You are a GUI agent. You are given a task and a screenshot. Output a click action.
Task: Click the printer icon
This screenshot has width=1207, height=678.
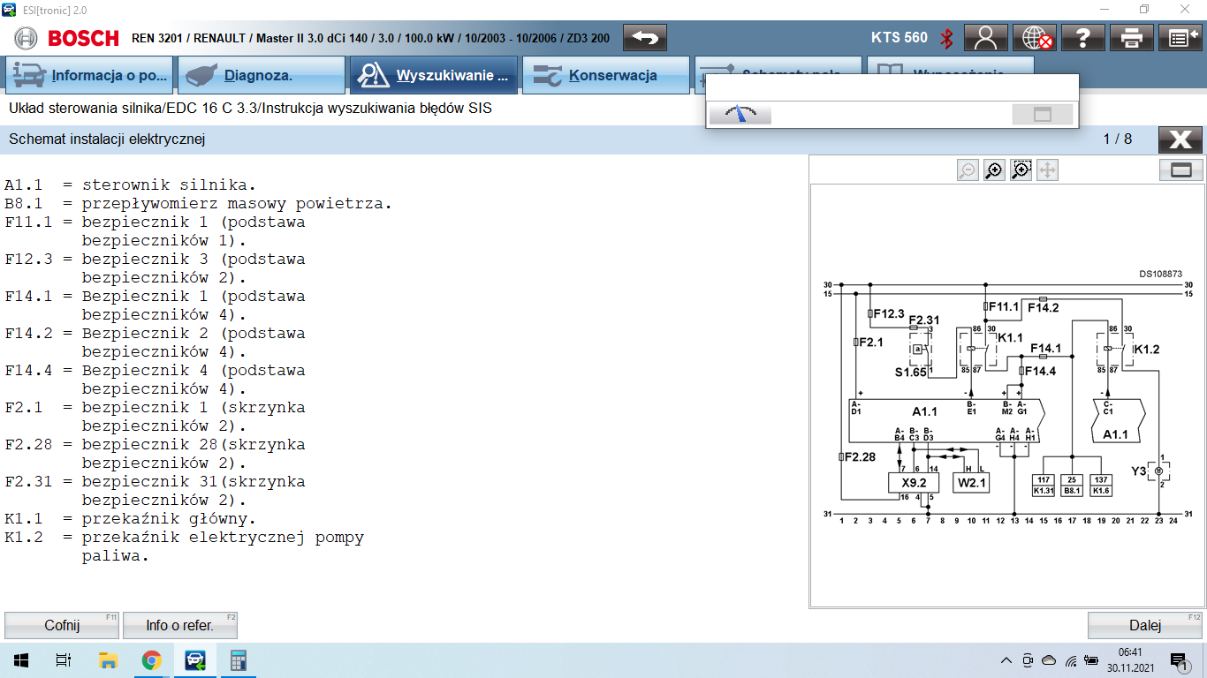coord(1132,38)
